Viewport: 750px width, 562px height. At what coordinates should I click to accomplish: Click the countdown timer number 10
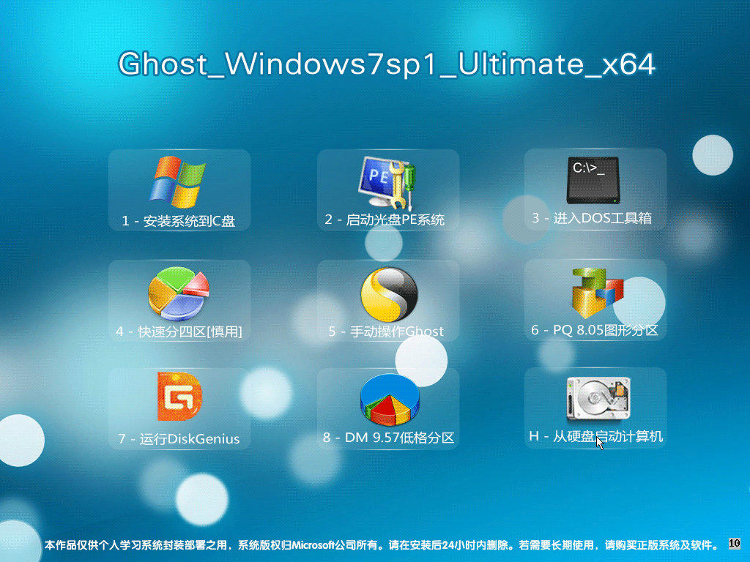point(734,543)
